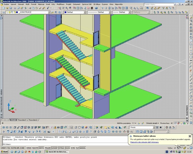Toggle the POLÁR tracking button
This screenshot has height=154, width=193.
point(48,148)
